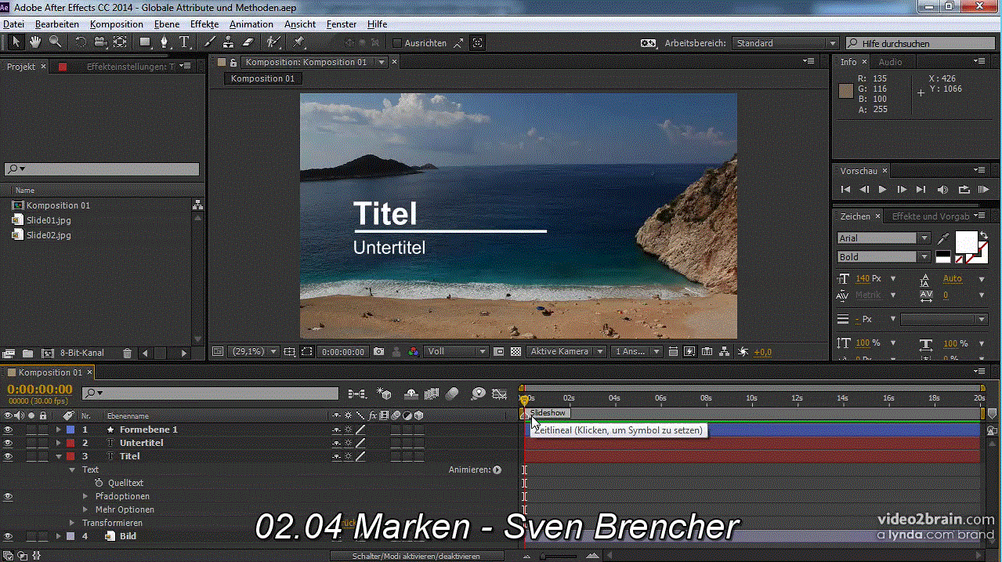Toggle Pfadoptionen visibility eye

(x=8, y=496)
